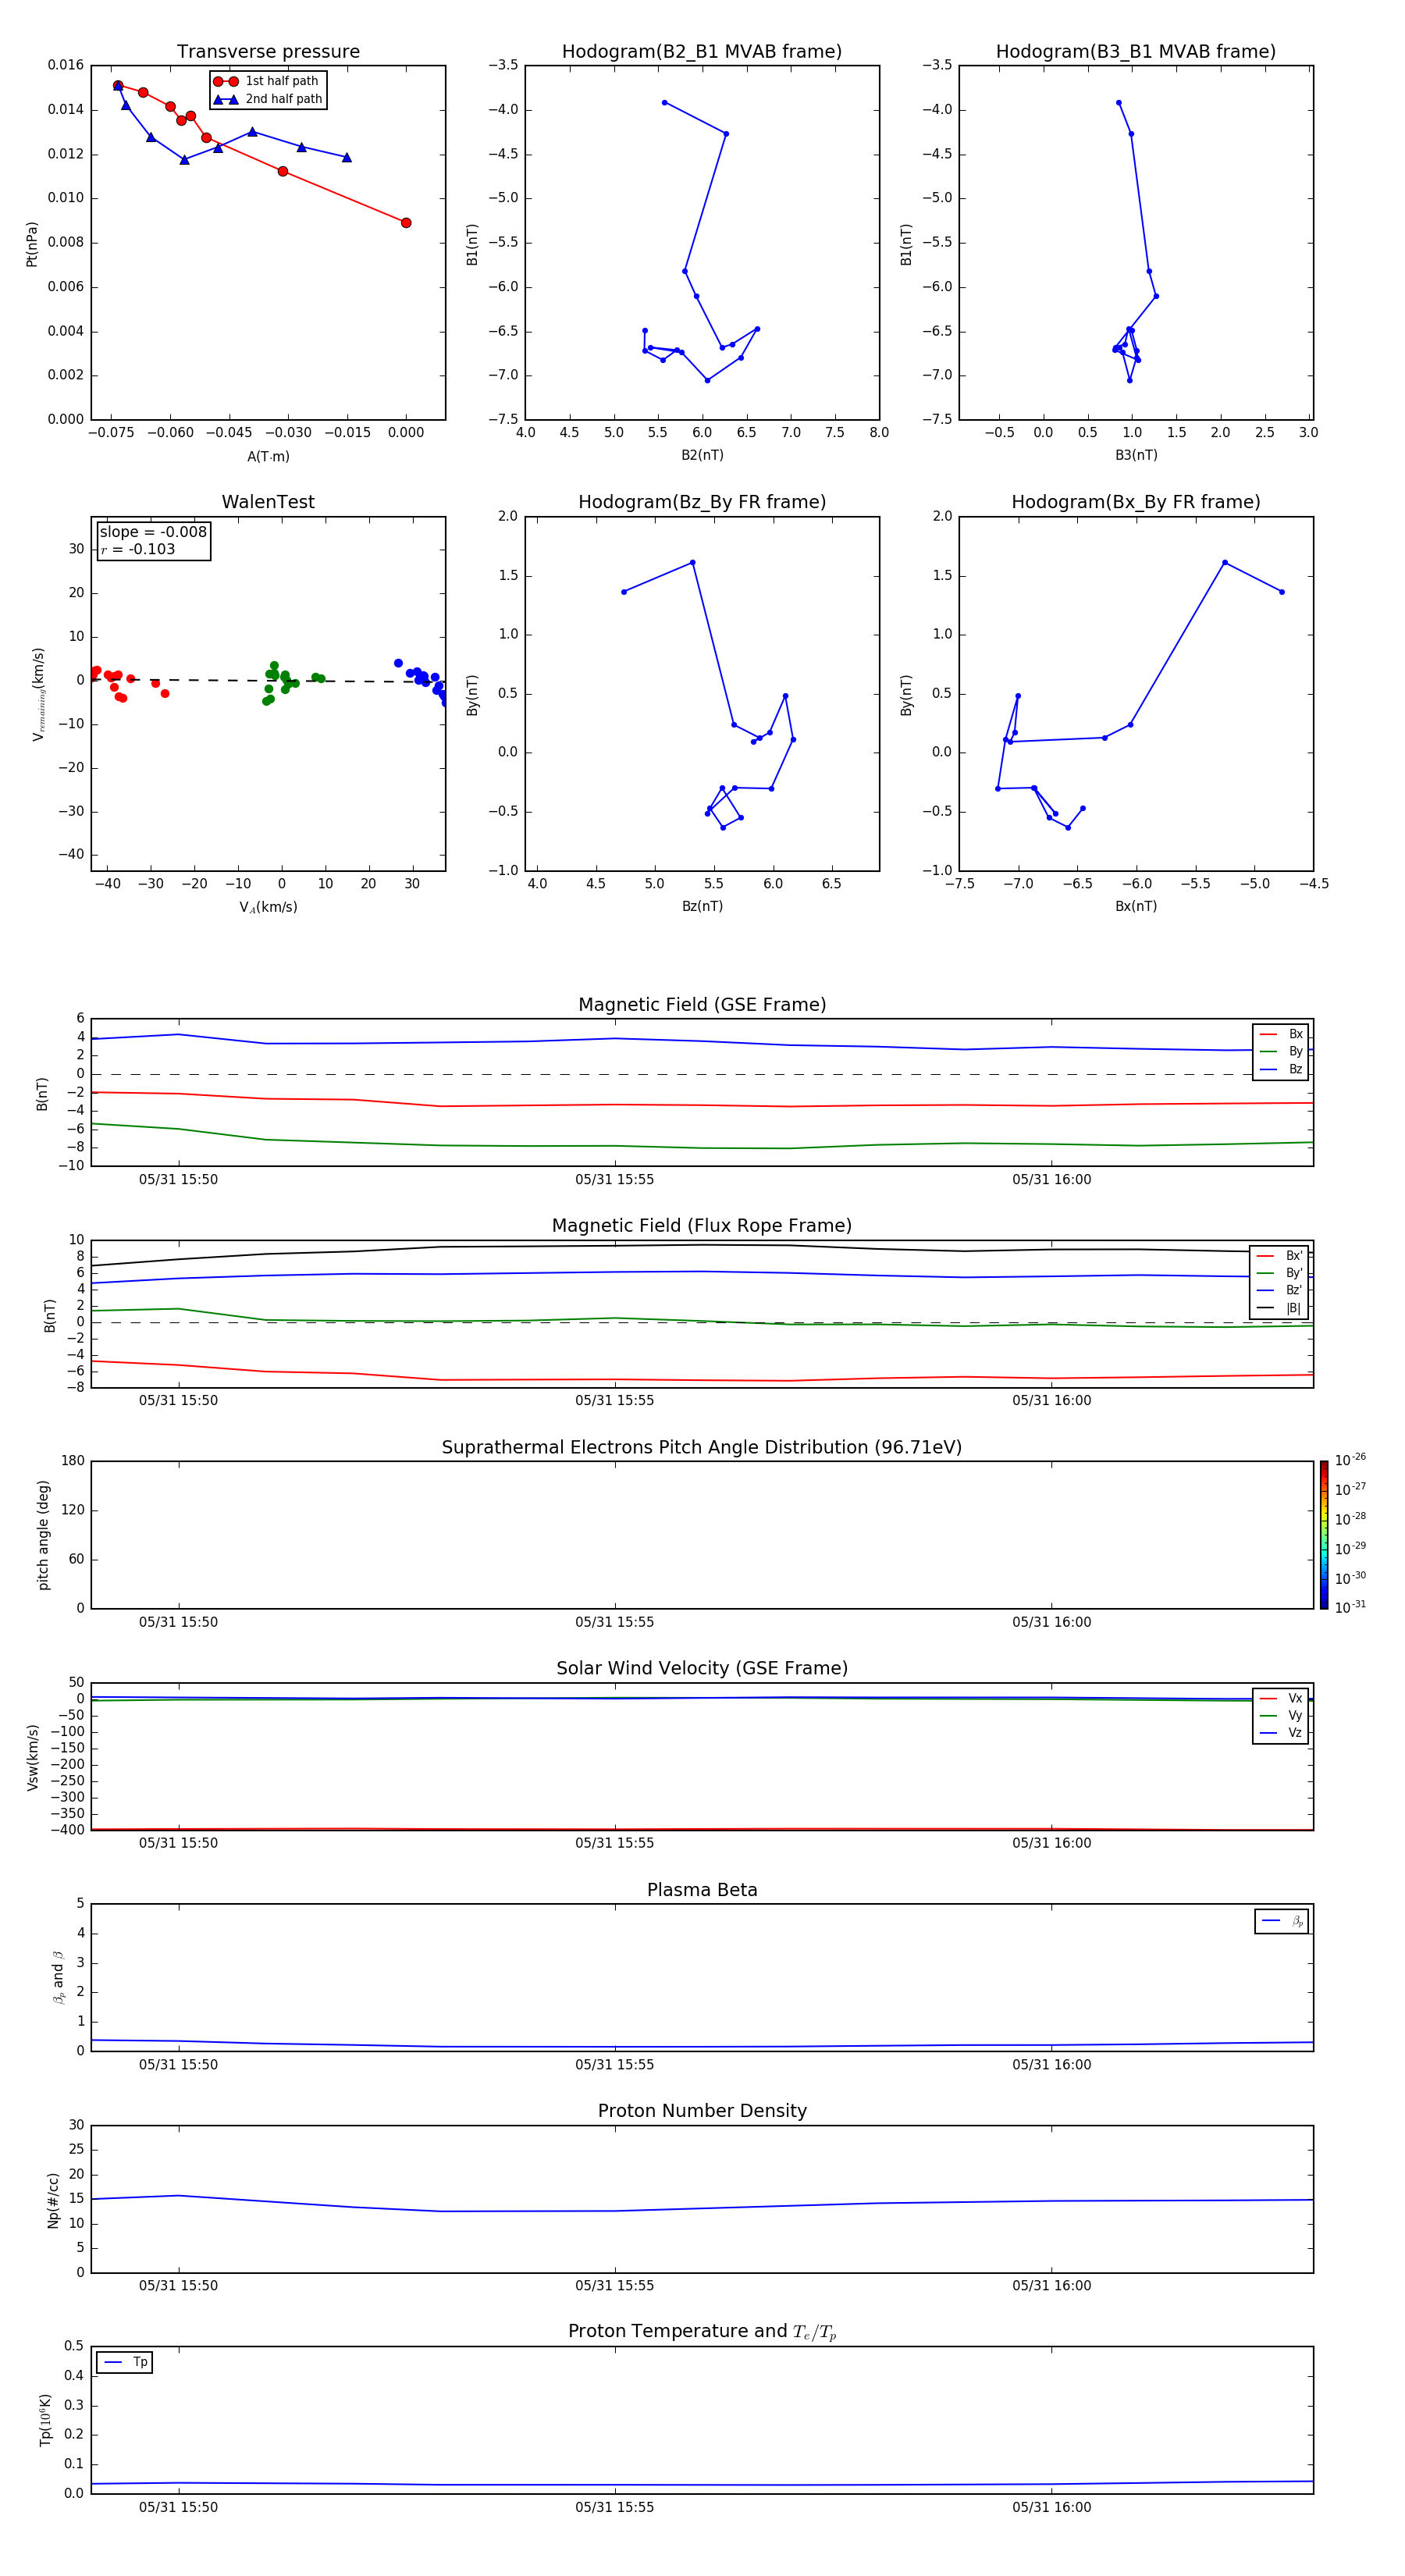
Task: Click the "Plasma Beta" plot title
Action: coord(702,1891)
